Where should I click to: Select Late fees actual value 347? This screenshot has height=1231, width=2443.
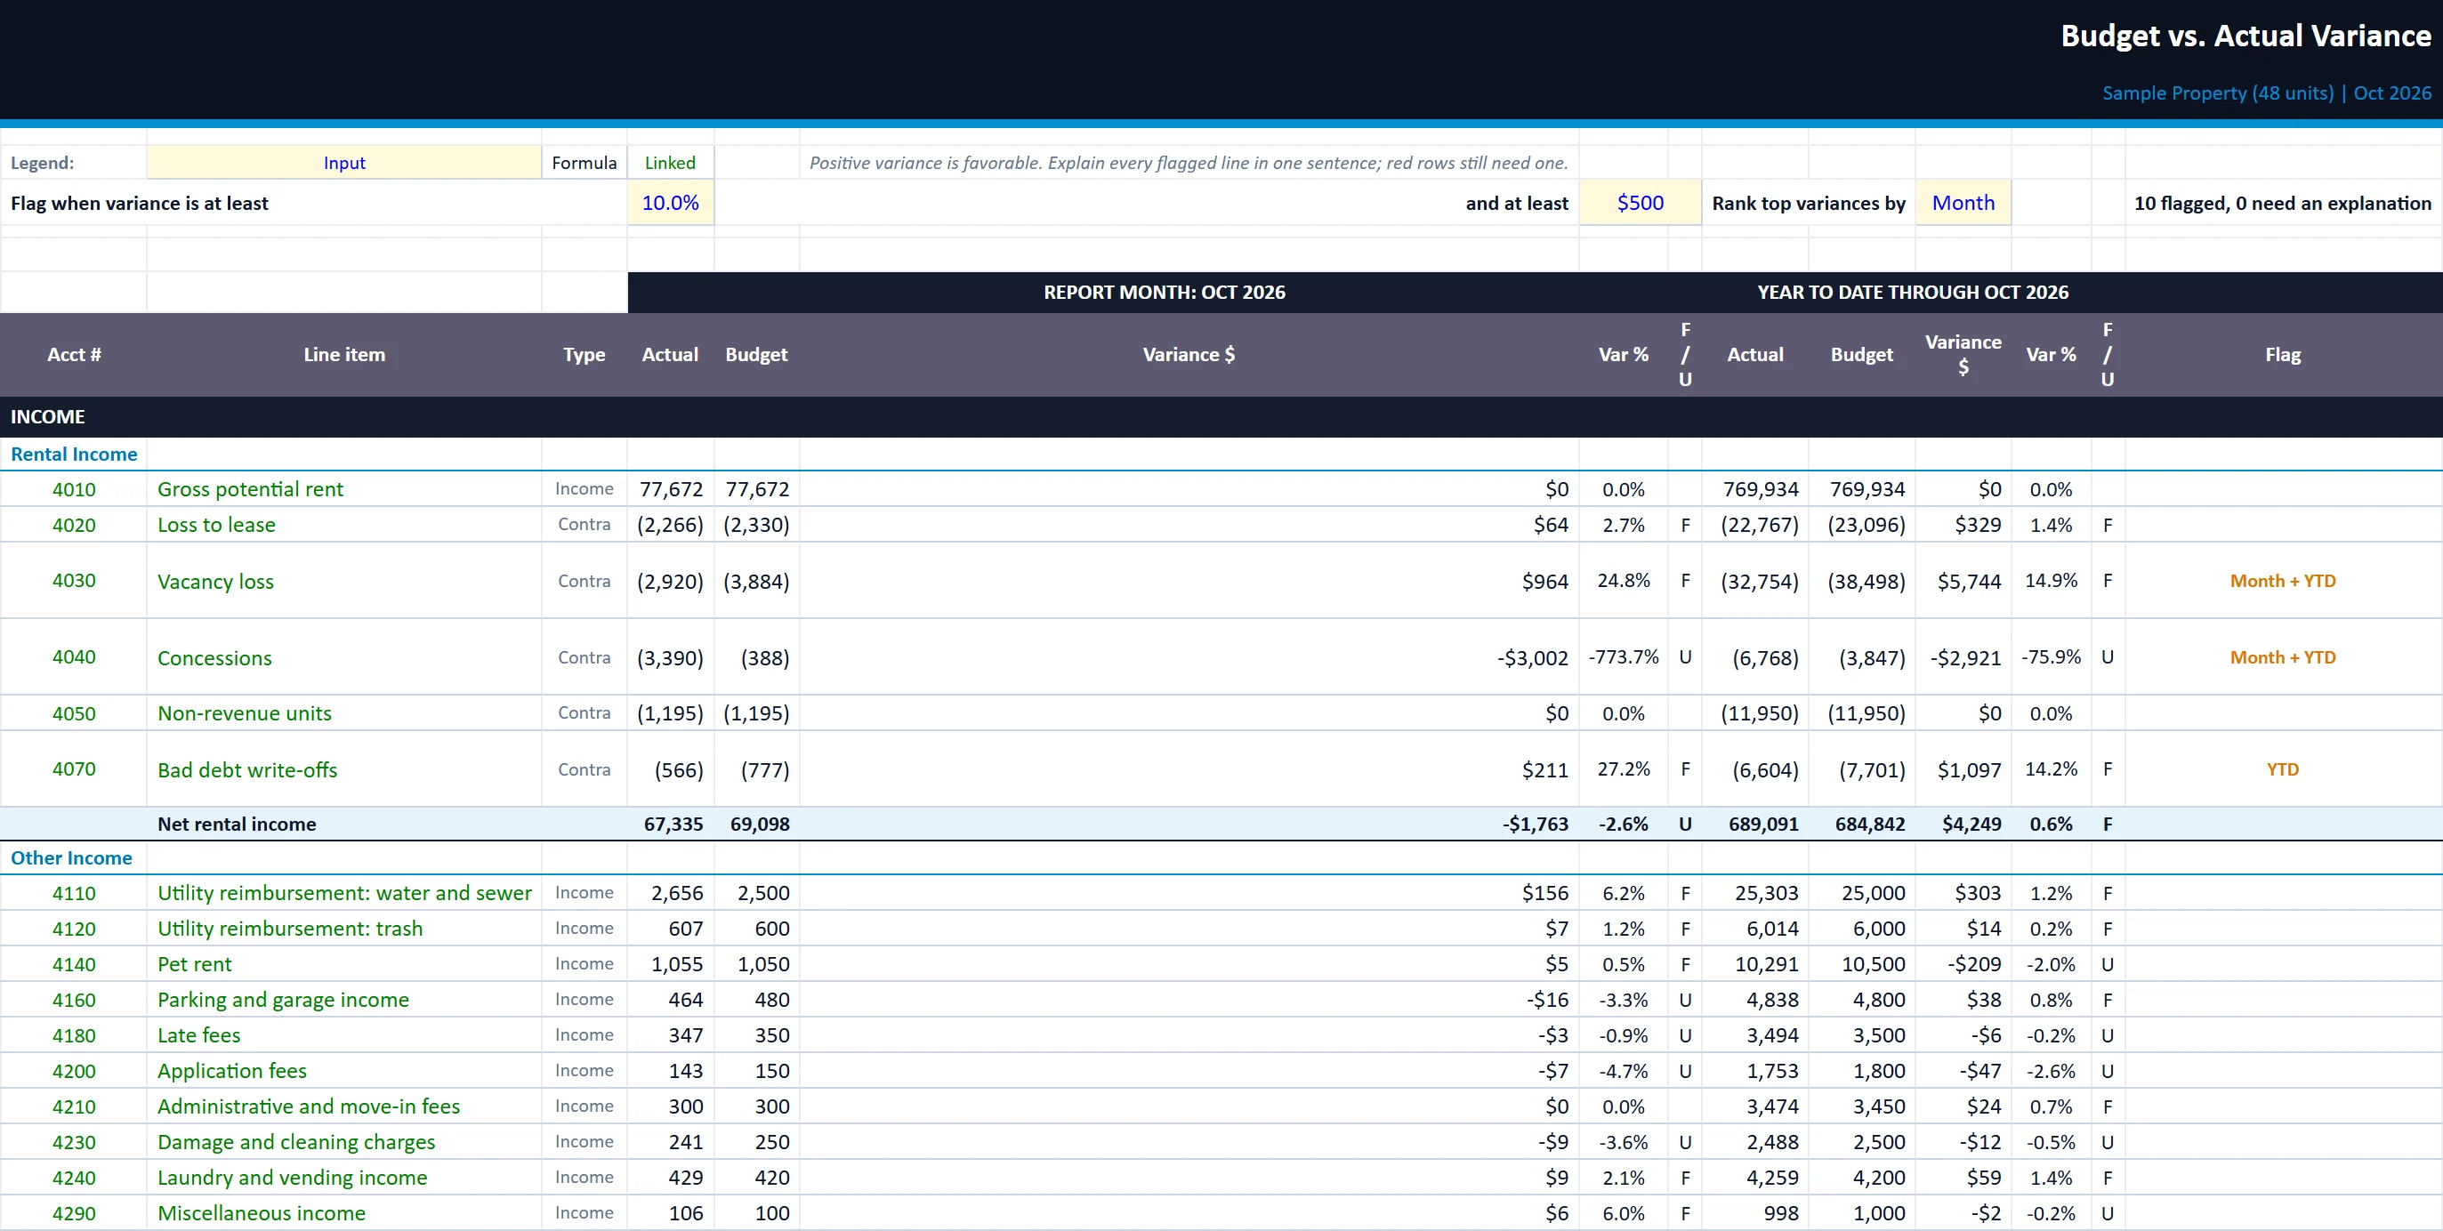(670, 1034)
